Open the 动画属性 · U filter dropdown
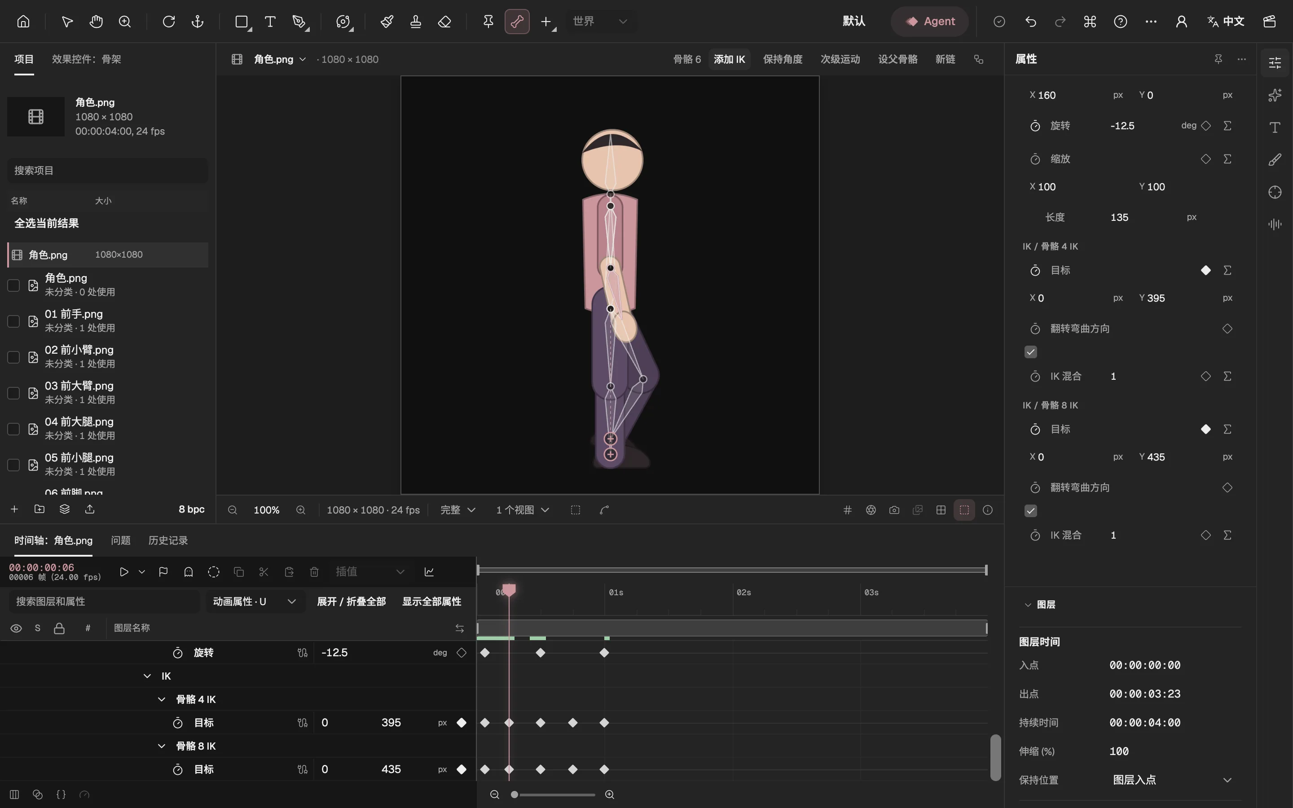 [255, 601]
